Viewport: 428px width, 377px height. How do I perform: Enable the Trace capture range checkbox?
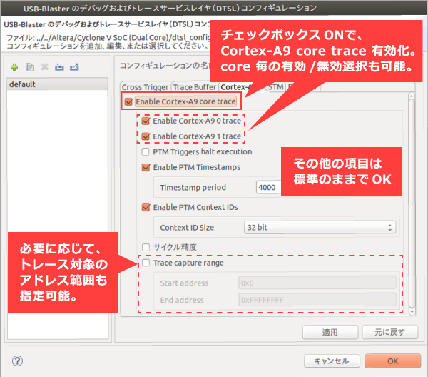(146, 263)
